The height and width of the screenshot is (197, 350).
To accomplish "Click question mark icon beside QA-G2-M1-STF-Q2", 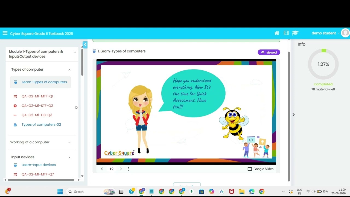I will click(15, 106).
